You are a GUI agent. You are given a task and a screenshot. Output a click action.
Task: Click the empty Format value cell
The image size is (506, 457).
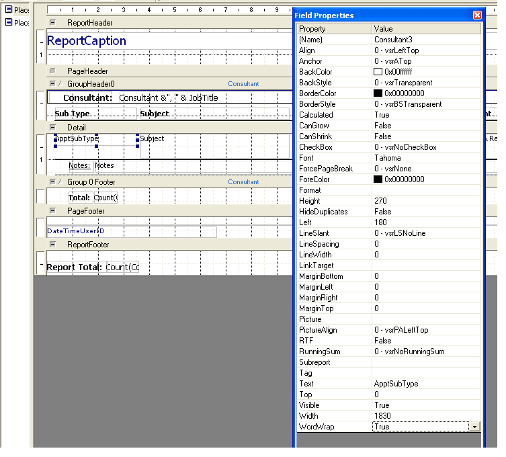coord(426,190)
